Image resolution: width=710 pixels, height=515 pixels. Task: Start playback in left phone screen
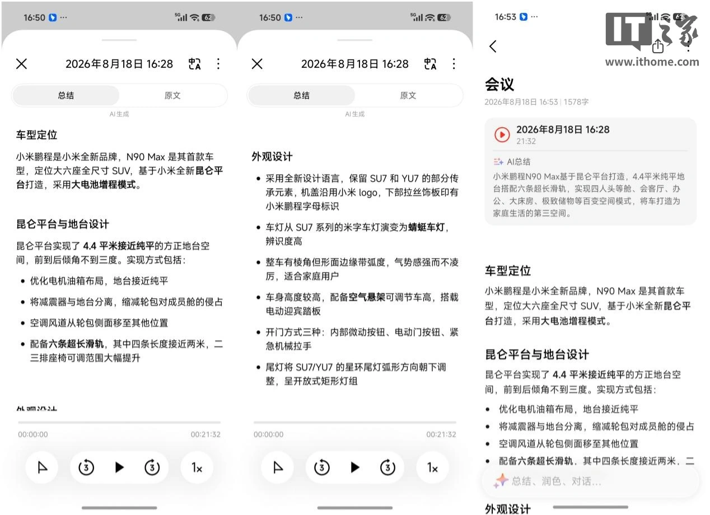tap(119, 467)
